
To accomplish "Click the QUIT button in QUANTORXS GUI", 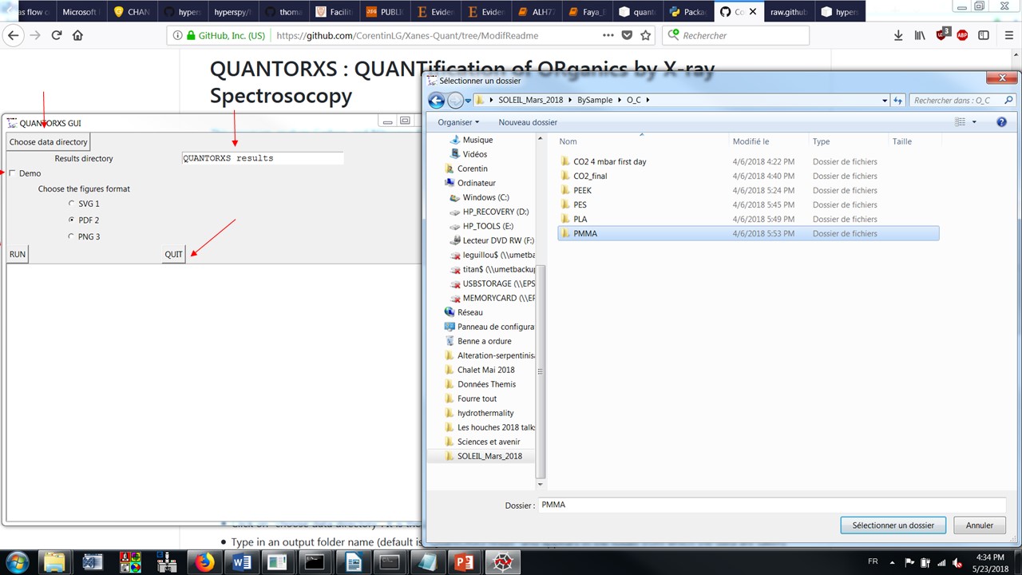I will (x=173, y=255).
